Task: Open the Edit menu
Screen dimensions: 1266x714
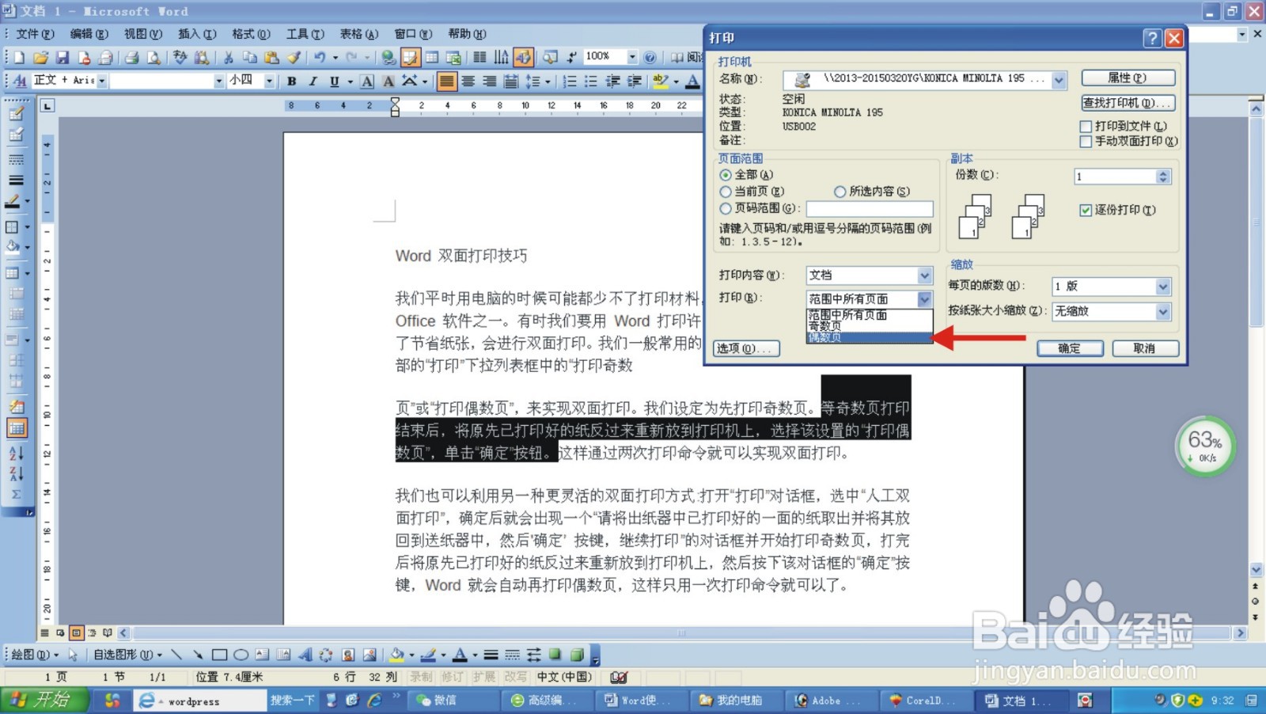Action: tap(89, 34)
